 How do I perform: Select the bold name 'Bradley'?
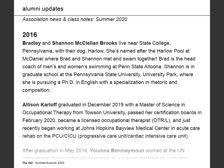[31, 43]
